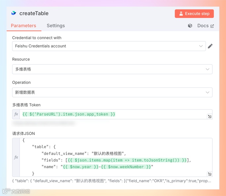Click the Execute step button
This screenshot has width=226, height=196.
[x=194, y=14]
